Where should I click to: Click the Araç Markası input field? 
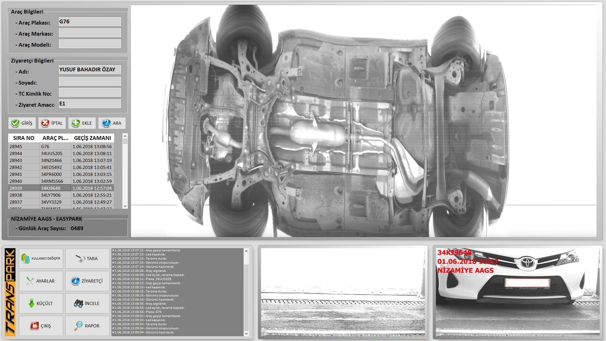pos(90,33)
